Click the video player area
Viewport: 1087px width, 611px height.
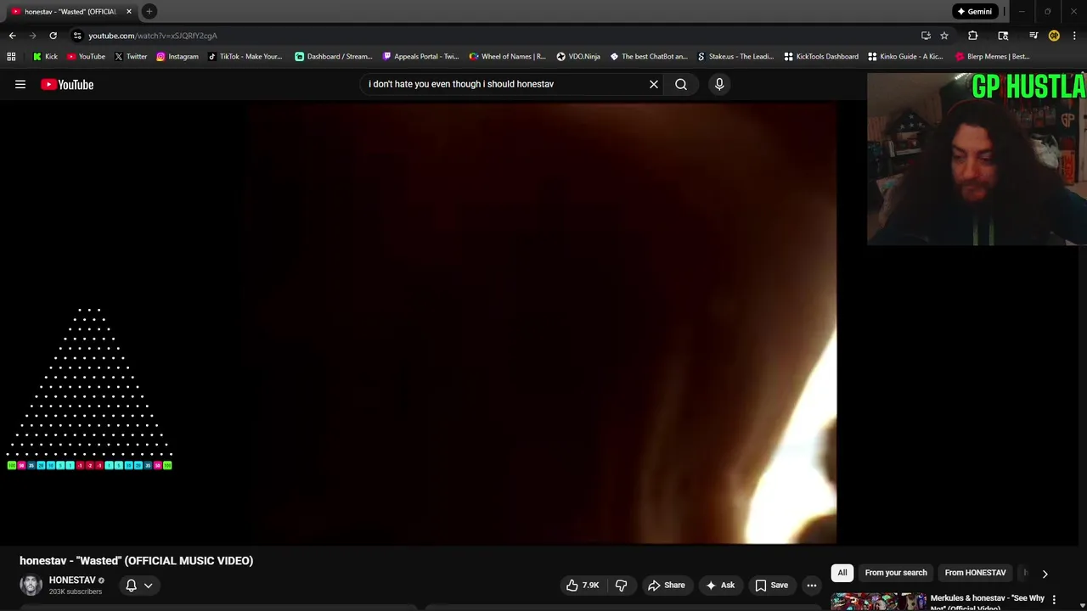click(x=543, y=322)
